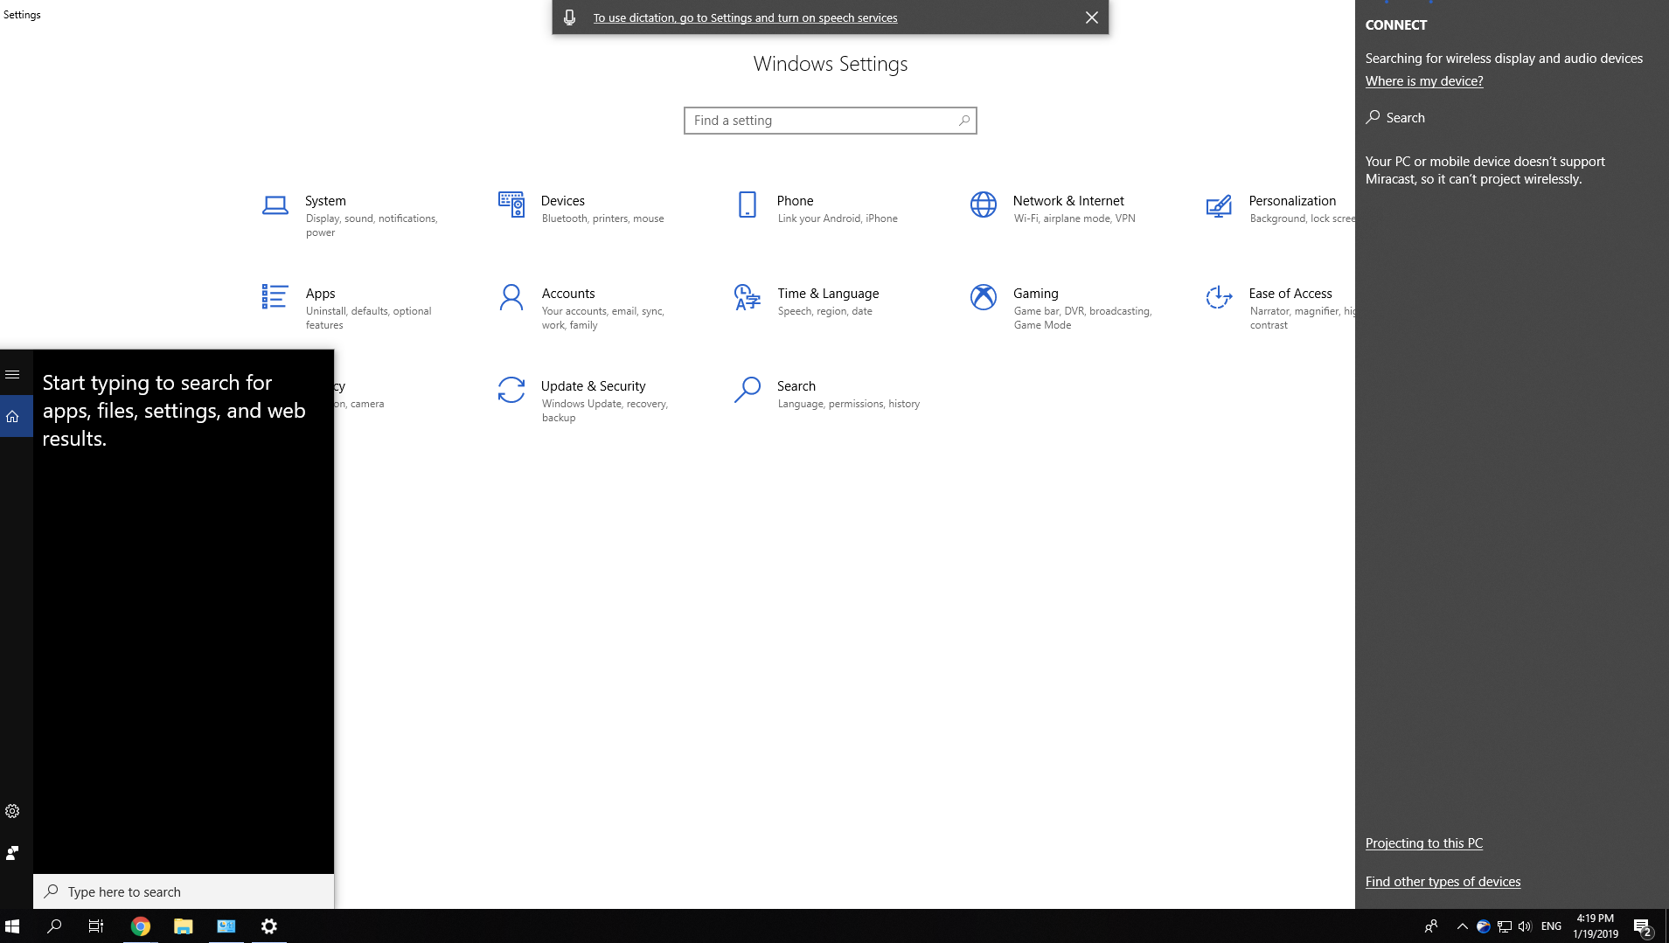
Task: Focus the Find a setting search box
Action: (831, 121)
